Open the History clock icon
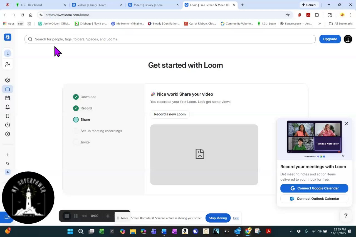 [8, 125]
